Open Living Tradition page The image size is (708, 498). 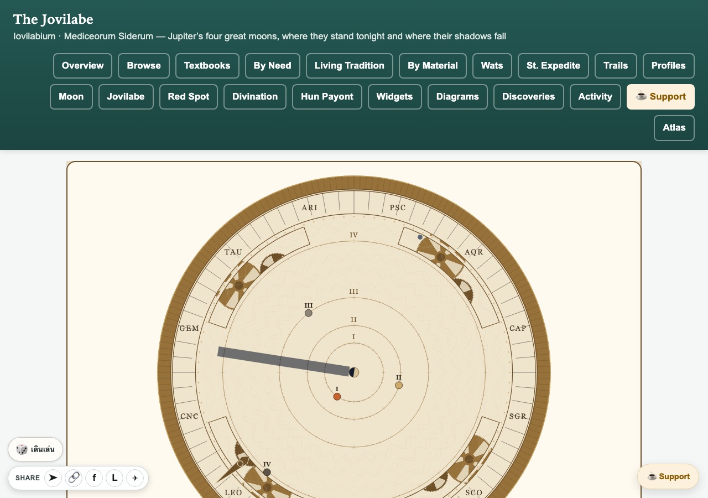[x=350, y=66]
